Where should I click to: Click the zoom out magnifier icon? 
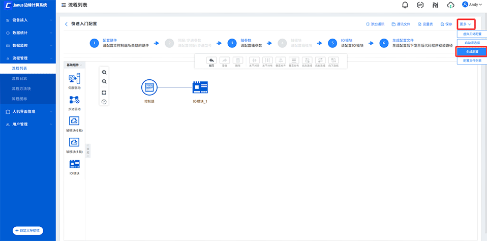click(x=104, y=81)
